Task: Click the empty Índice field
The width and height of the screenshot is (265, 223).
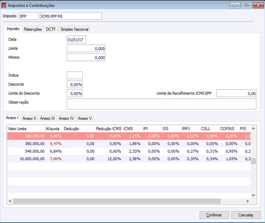Action: (x=75, y=75)
